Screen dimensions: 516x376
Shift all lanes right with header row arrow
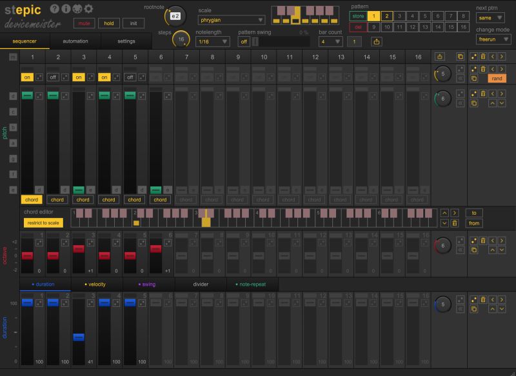tap(502, 57)
